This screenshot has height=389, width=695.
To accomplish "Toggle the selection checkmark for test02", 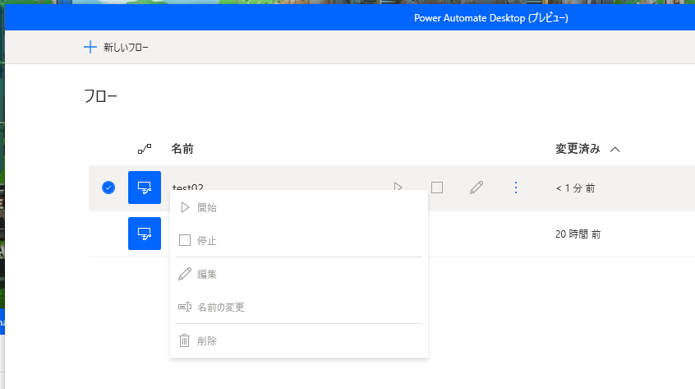I will (108, 188).
